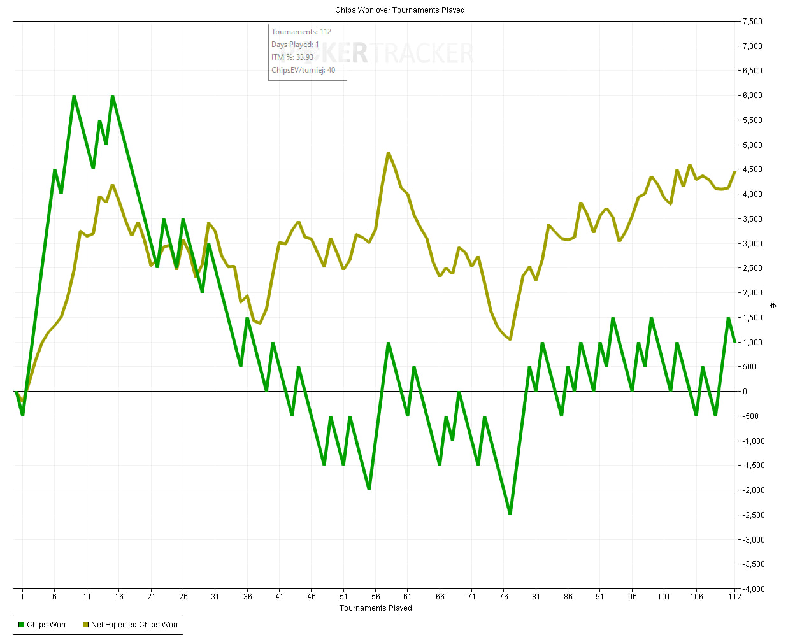The width and height of the screenshot is (788, 640).
Task: Click the x-axis tick label 36
Action: [248, 597]
